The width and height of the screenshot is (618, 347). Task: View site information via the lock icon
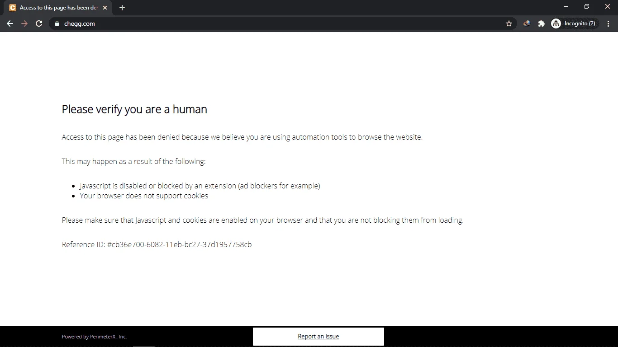(57, 23)
